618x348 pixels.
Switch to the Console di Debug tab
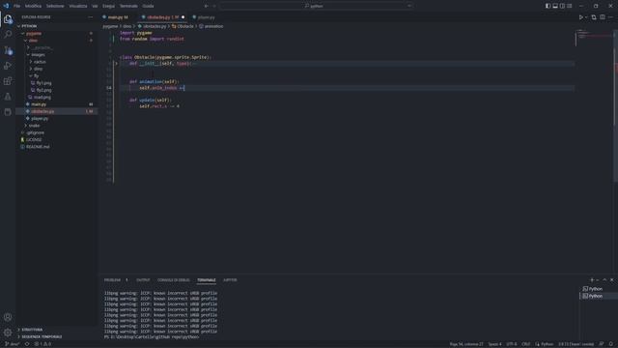click(174, 280)
